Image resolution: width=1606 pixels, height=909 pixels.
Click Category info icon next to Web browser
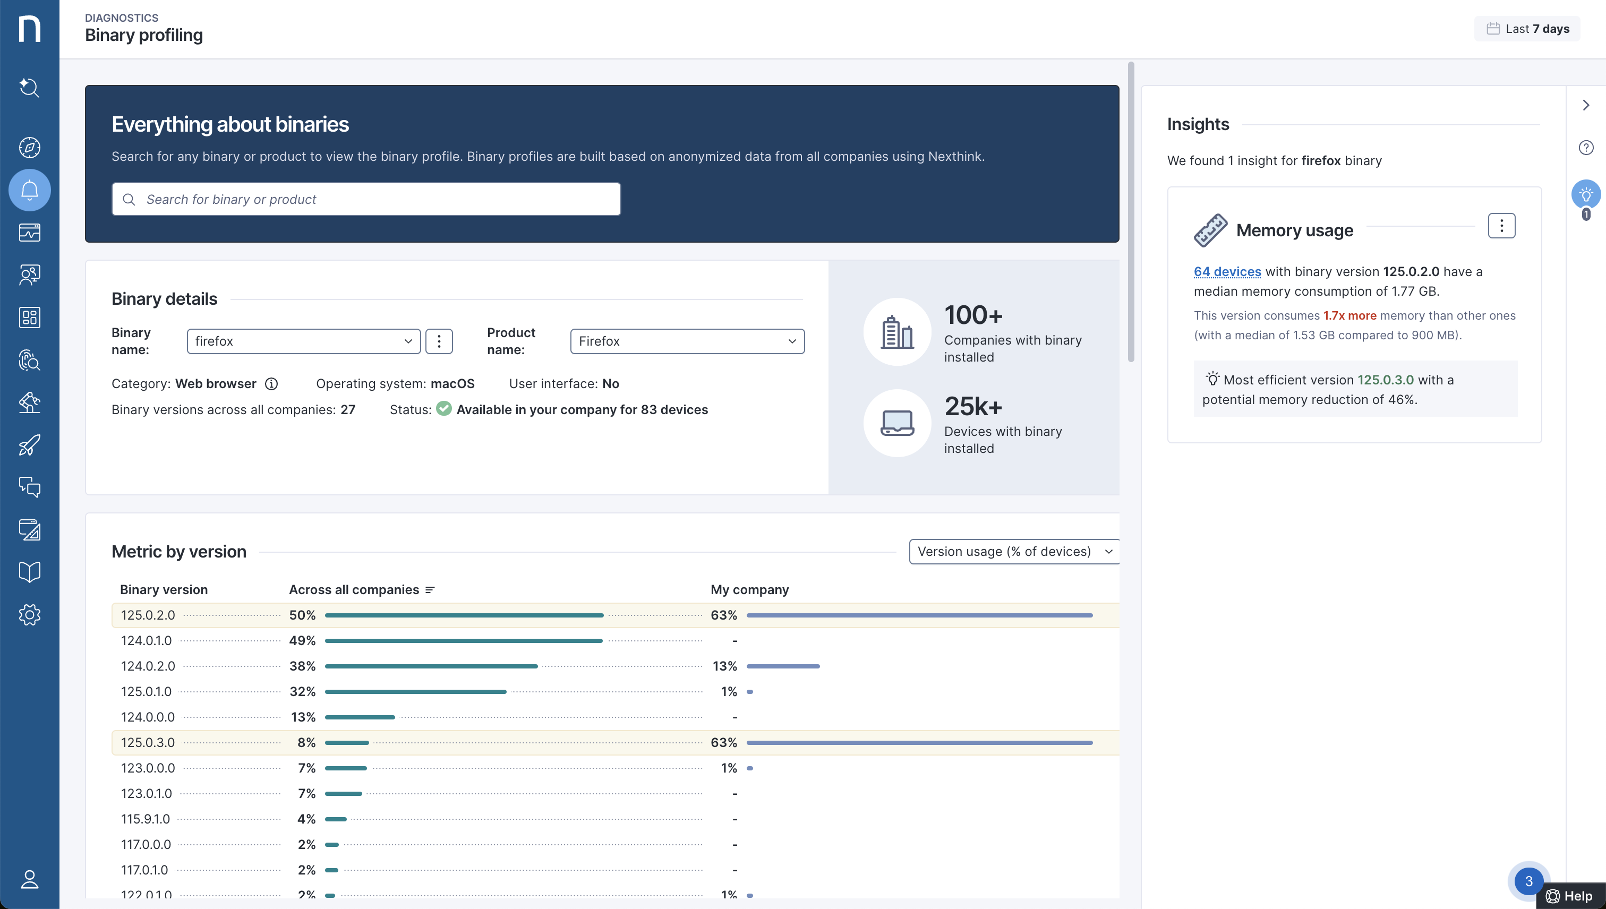pos(271,384)
